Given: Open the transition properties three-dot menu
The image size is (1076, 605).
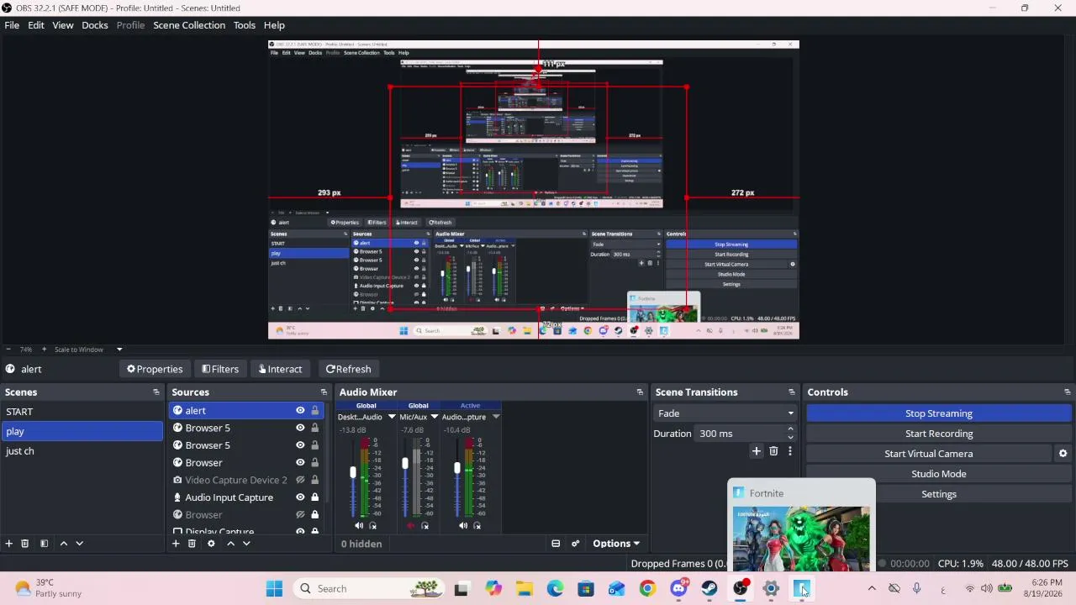Looking at the screenshot, I should point(789,451).
